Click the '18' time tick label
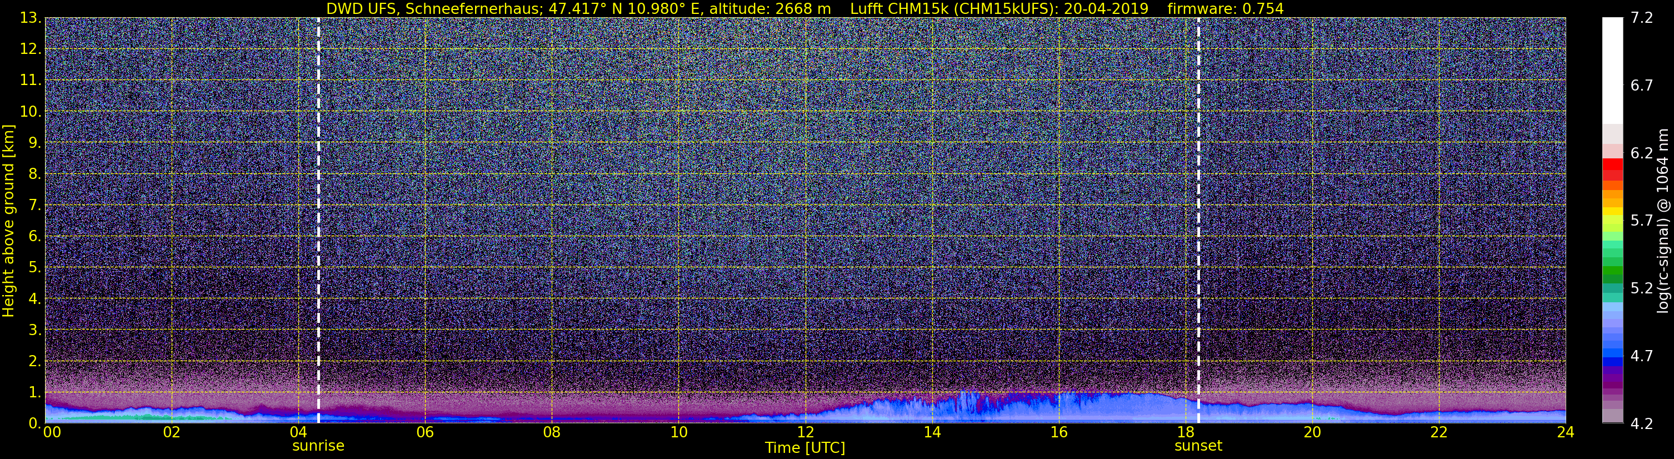The height and width of the screenshot is (459, 1674). coord(1185,432)
